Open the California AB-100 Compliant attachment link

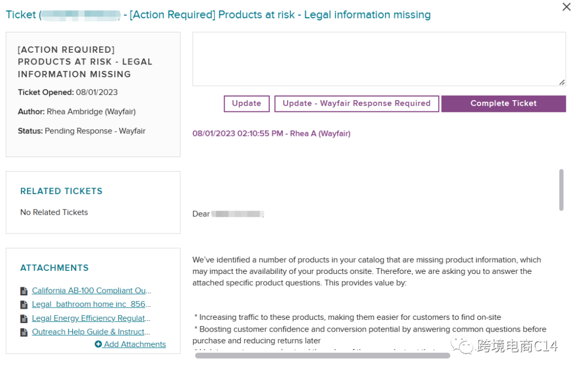pyautogui.click(x=91, y=291)
